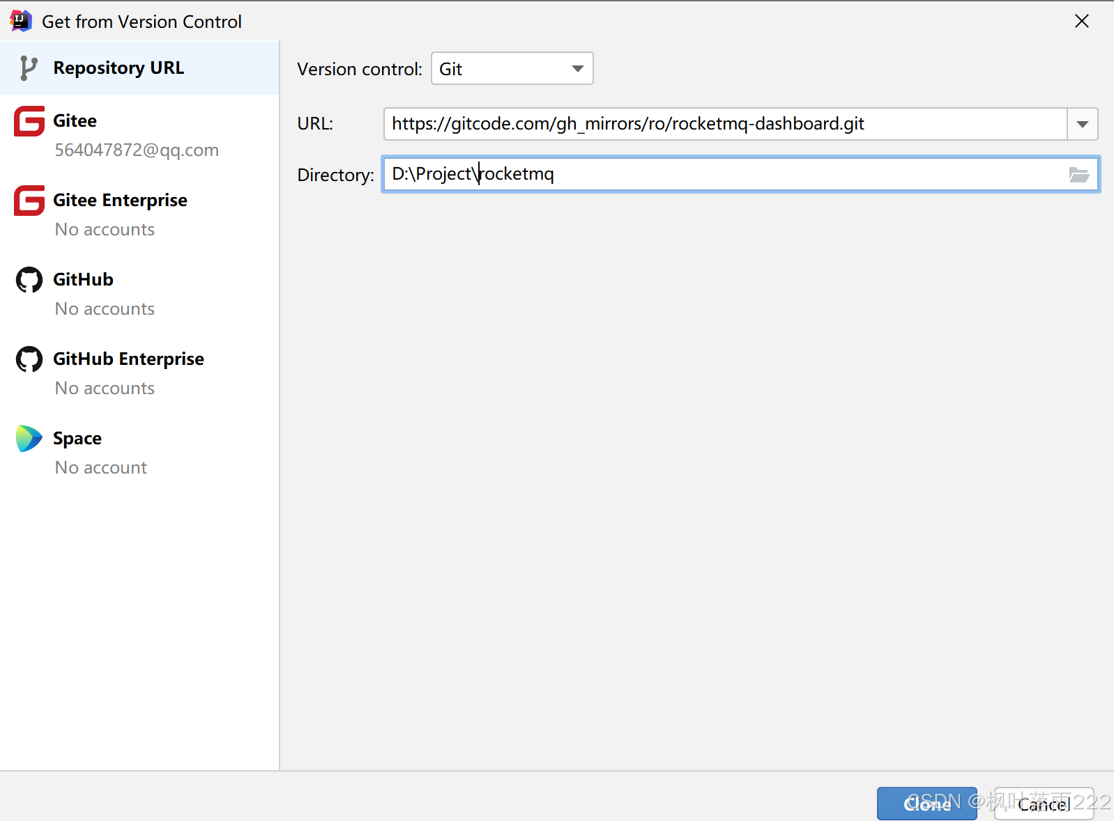The image size is (1114, 821).
Task: Focus the URL input field
Action: 726,124
